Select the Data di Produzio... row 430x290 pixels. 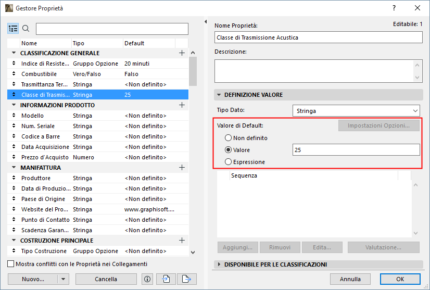tap(98, 188)
